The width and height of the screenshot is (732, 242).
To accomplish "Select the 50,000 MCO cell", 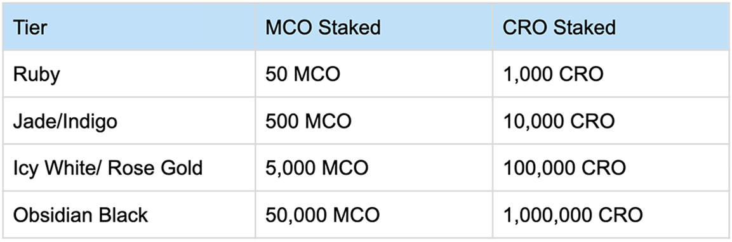I will (x=374, y=215).
